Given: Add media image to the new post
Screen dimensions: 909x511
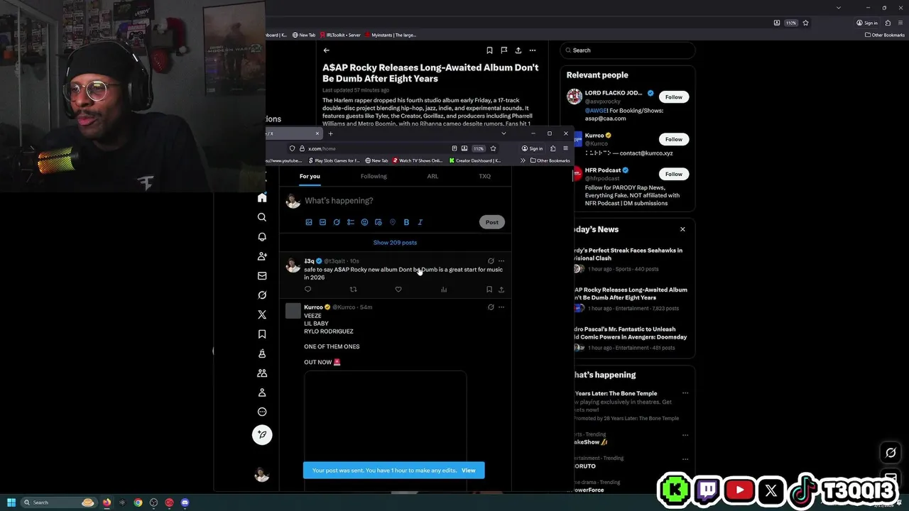Looking at the screenshot, I should 309,222.
